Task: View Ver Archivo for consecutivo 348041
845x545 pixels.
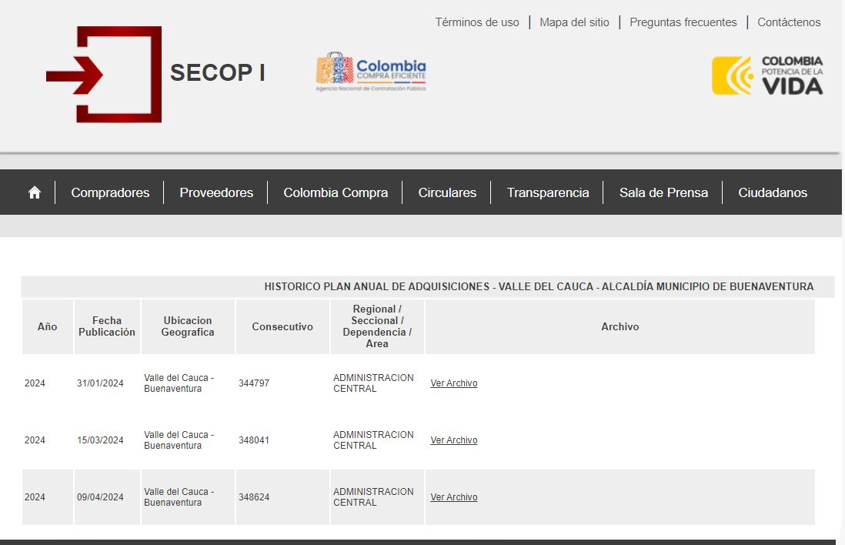Action: [454, 440]
